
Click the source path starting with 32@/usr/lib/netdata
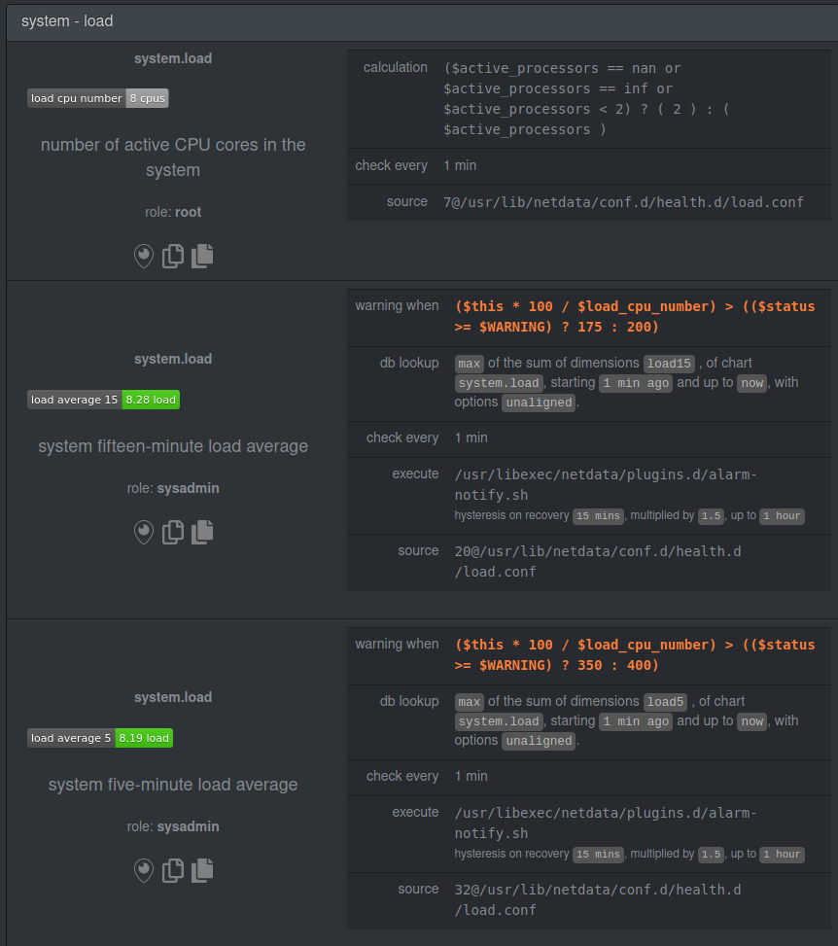[x=598, y=899]
